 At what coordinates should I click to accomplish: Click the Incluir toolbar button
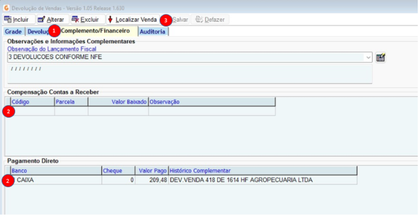19,19
